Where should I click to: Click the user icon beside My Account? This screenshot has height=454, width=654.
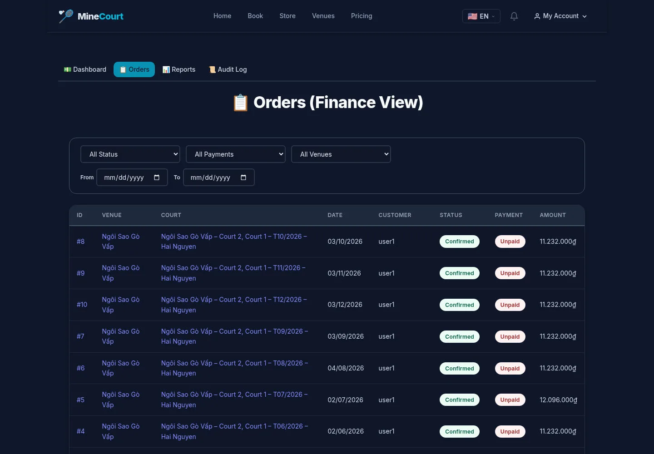(537, 16)
